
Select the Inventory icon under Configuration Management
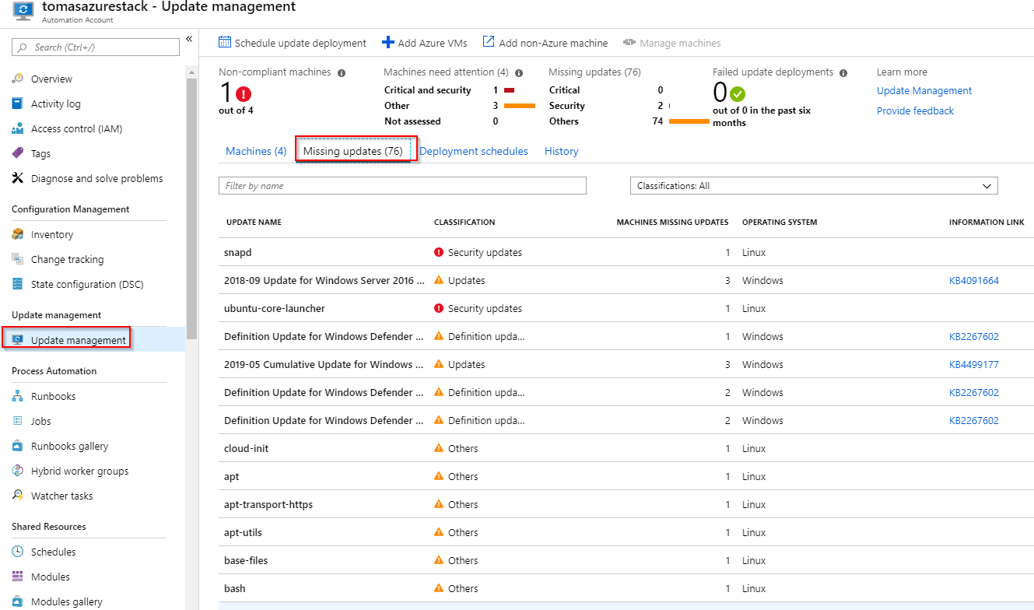coord(17,234)
